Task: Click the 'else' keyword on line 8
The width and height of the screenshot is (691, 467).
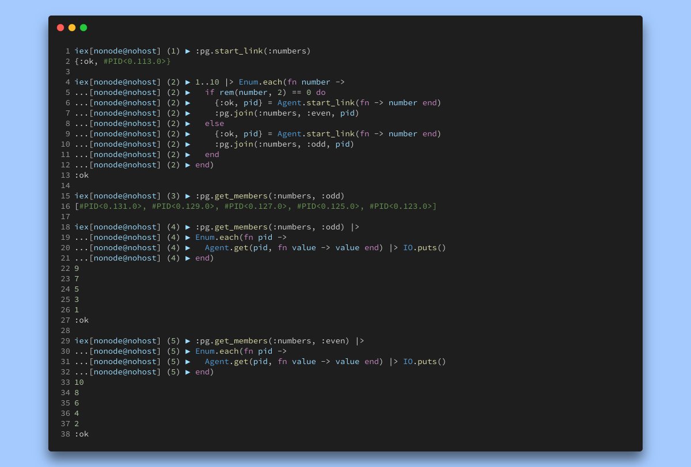Action: (x=215, y=123)
